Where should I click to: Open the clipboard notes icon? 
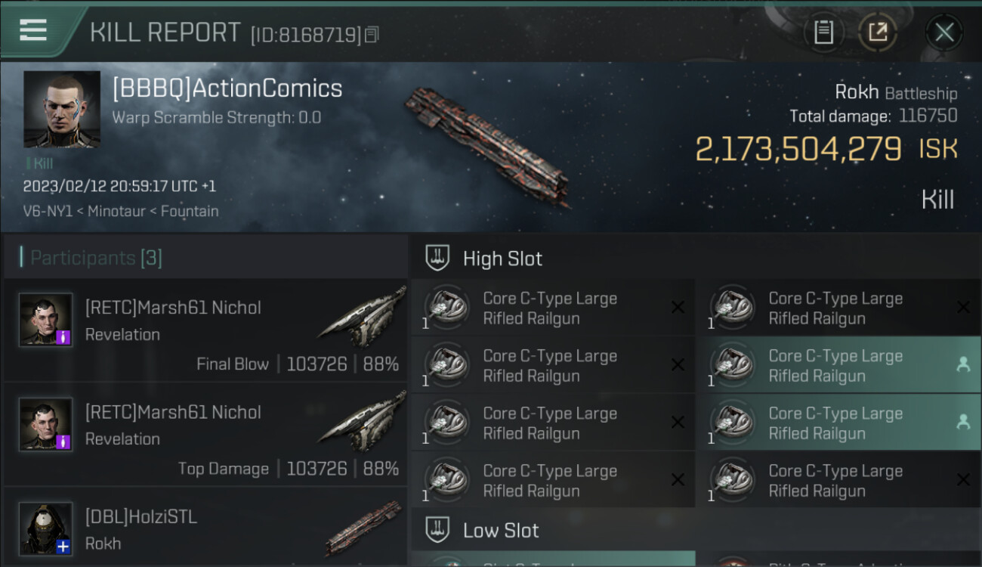(823, 32)
